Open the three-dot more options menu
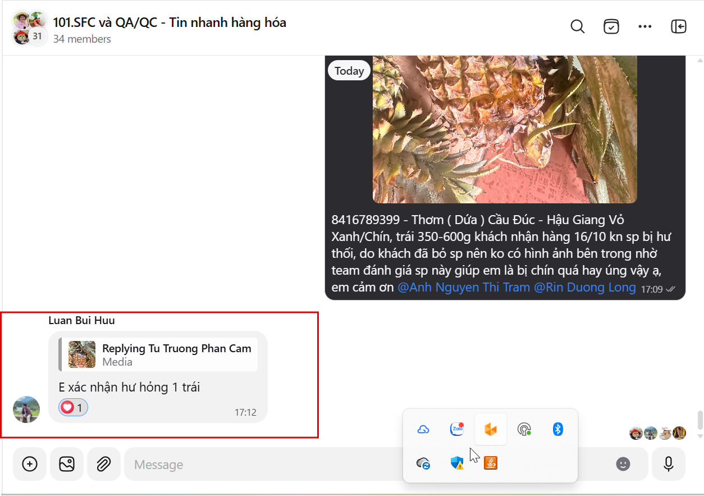The width and height of the screenshot is (704, 496). pyautogui.click(x=645, y=26)
